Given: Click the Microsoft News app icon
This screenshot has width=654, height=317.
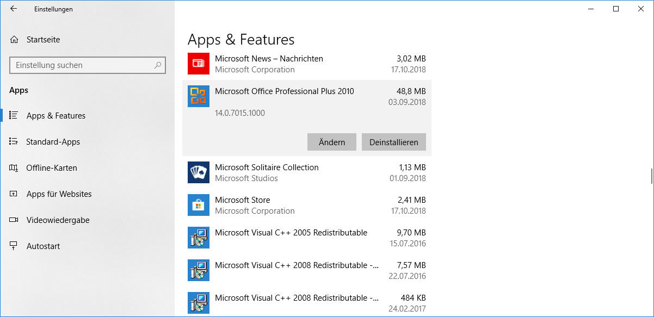Looking at the screenshot, I should 199,64.
